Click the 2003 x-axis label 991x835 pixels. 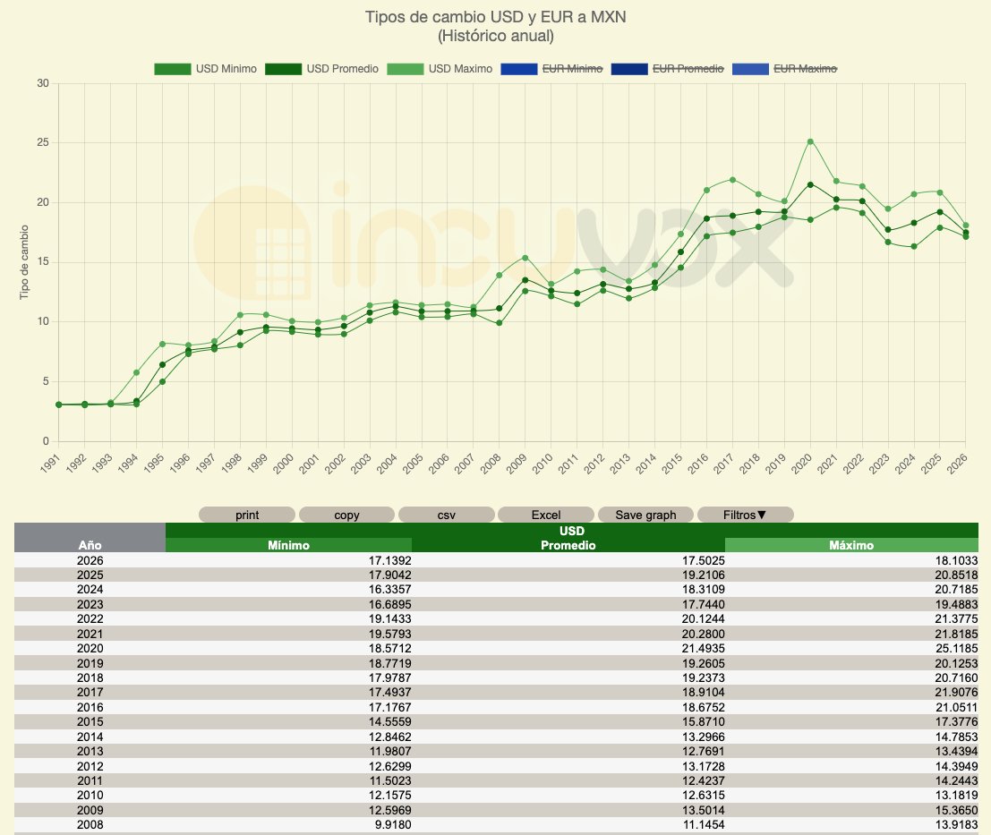click(x=360, y=463)
